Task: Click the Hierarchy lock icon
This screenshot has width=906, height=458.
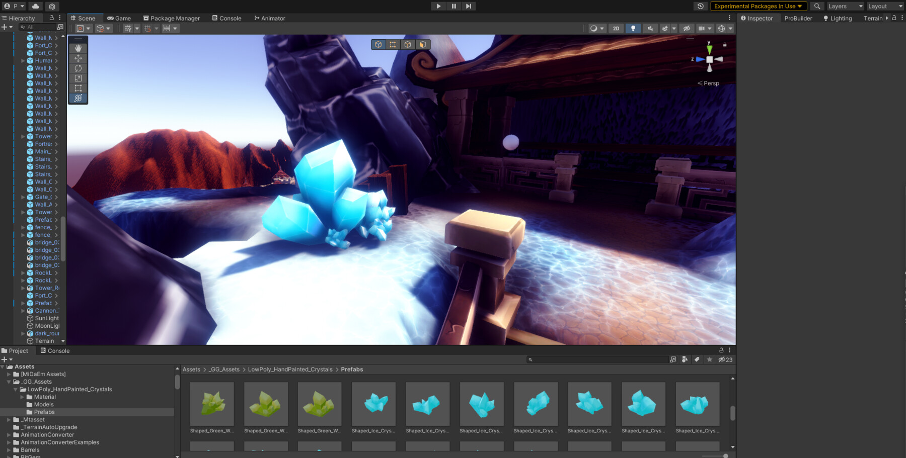Action: pyautogui.click(x=51, y=18)
